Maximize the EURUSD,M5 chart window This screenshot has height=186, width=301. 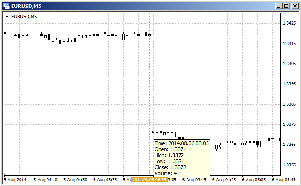[287, 6]
